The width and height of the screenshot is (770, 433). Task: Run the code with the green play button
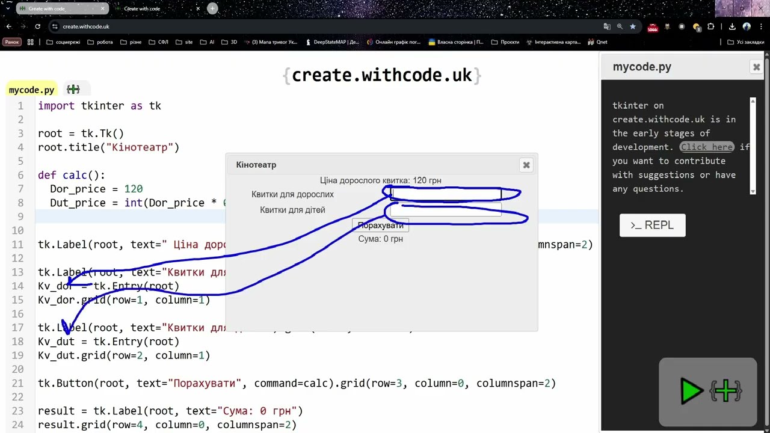coord(692,392)
